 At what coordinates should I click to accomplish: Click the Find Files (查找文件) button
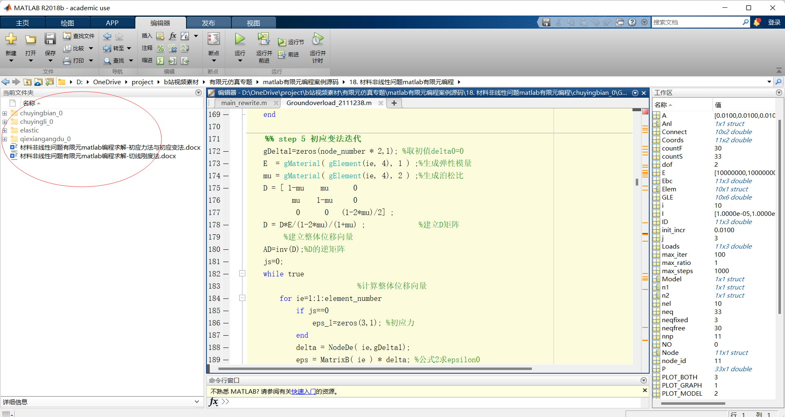[x=79, y=36]
